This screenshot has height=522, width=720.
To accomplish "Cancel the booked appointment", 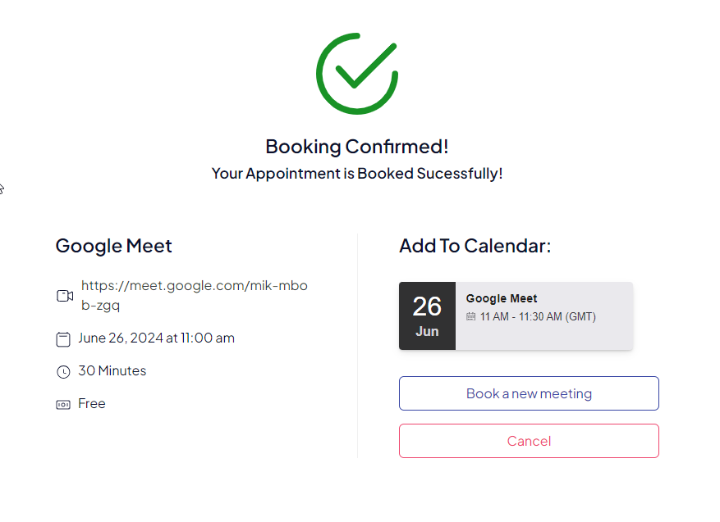I will click(x=528, y=441).
